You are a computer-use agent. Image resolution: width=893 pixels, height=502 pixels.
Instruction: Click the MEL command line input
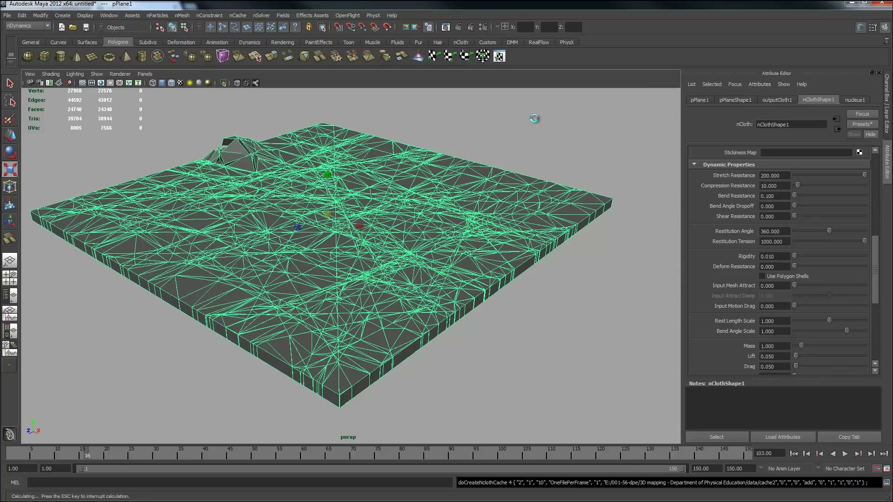(240, 482)
